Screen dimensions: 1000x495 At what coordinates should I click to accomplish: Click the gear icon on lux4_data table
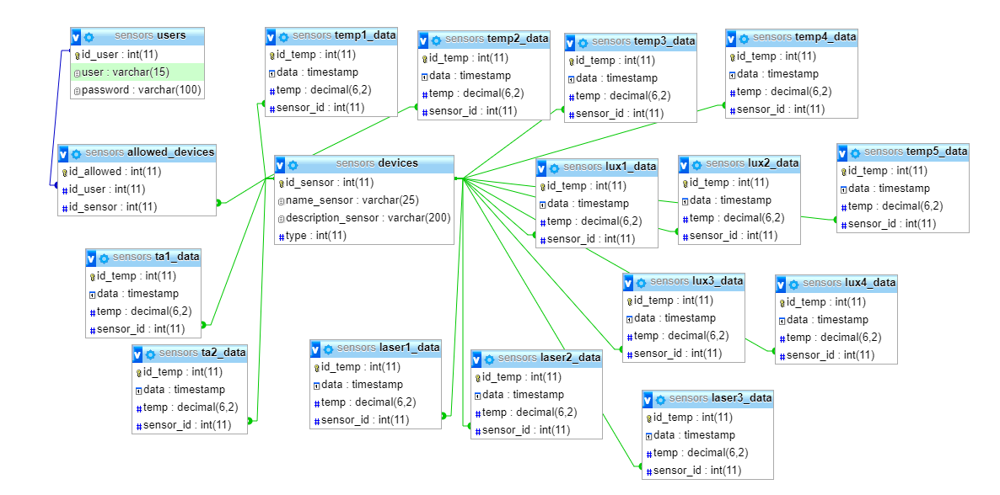[793, 285]
